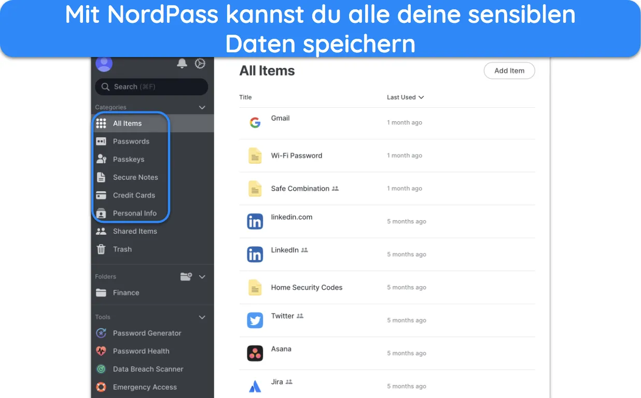Click the Google logo beside Gmail
The image size is (641, 398).
click(x=255, y=123)
